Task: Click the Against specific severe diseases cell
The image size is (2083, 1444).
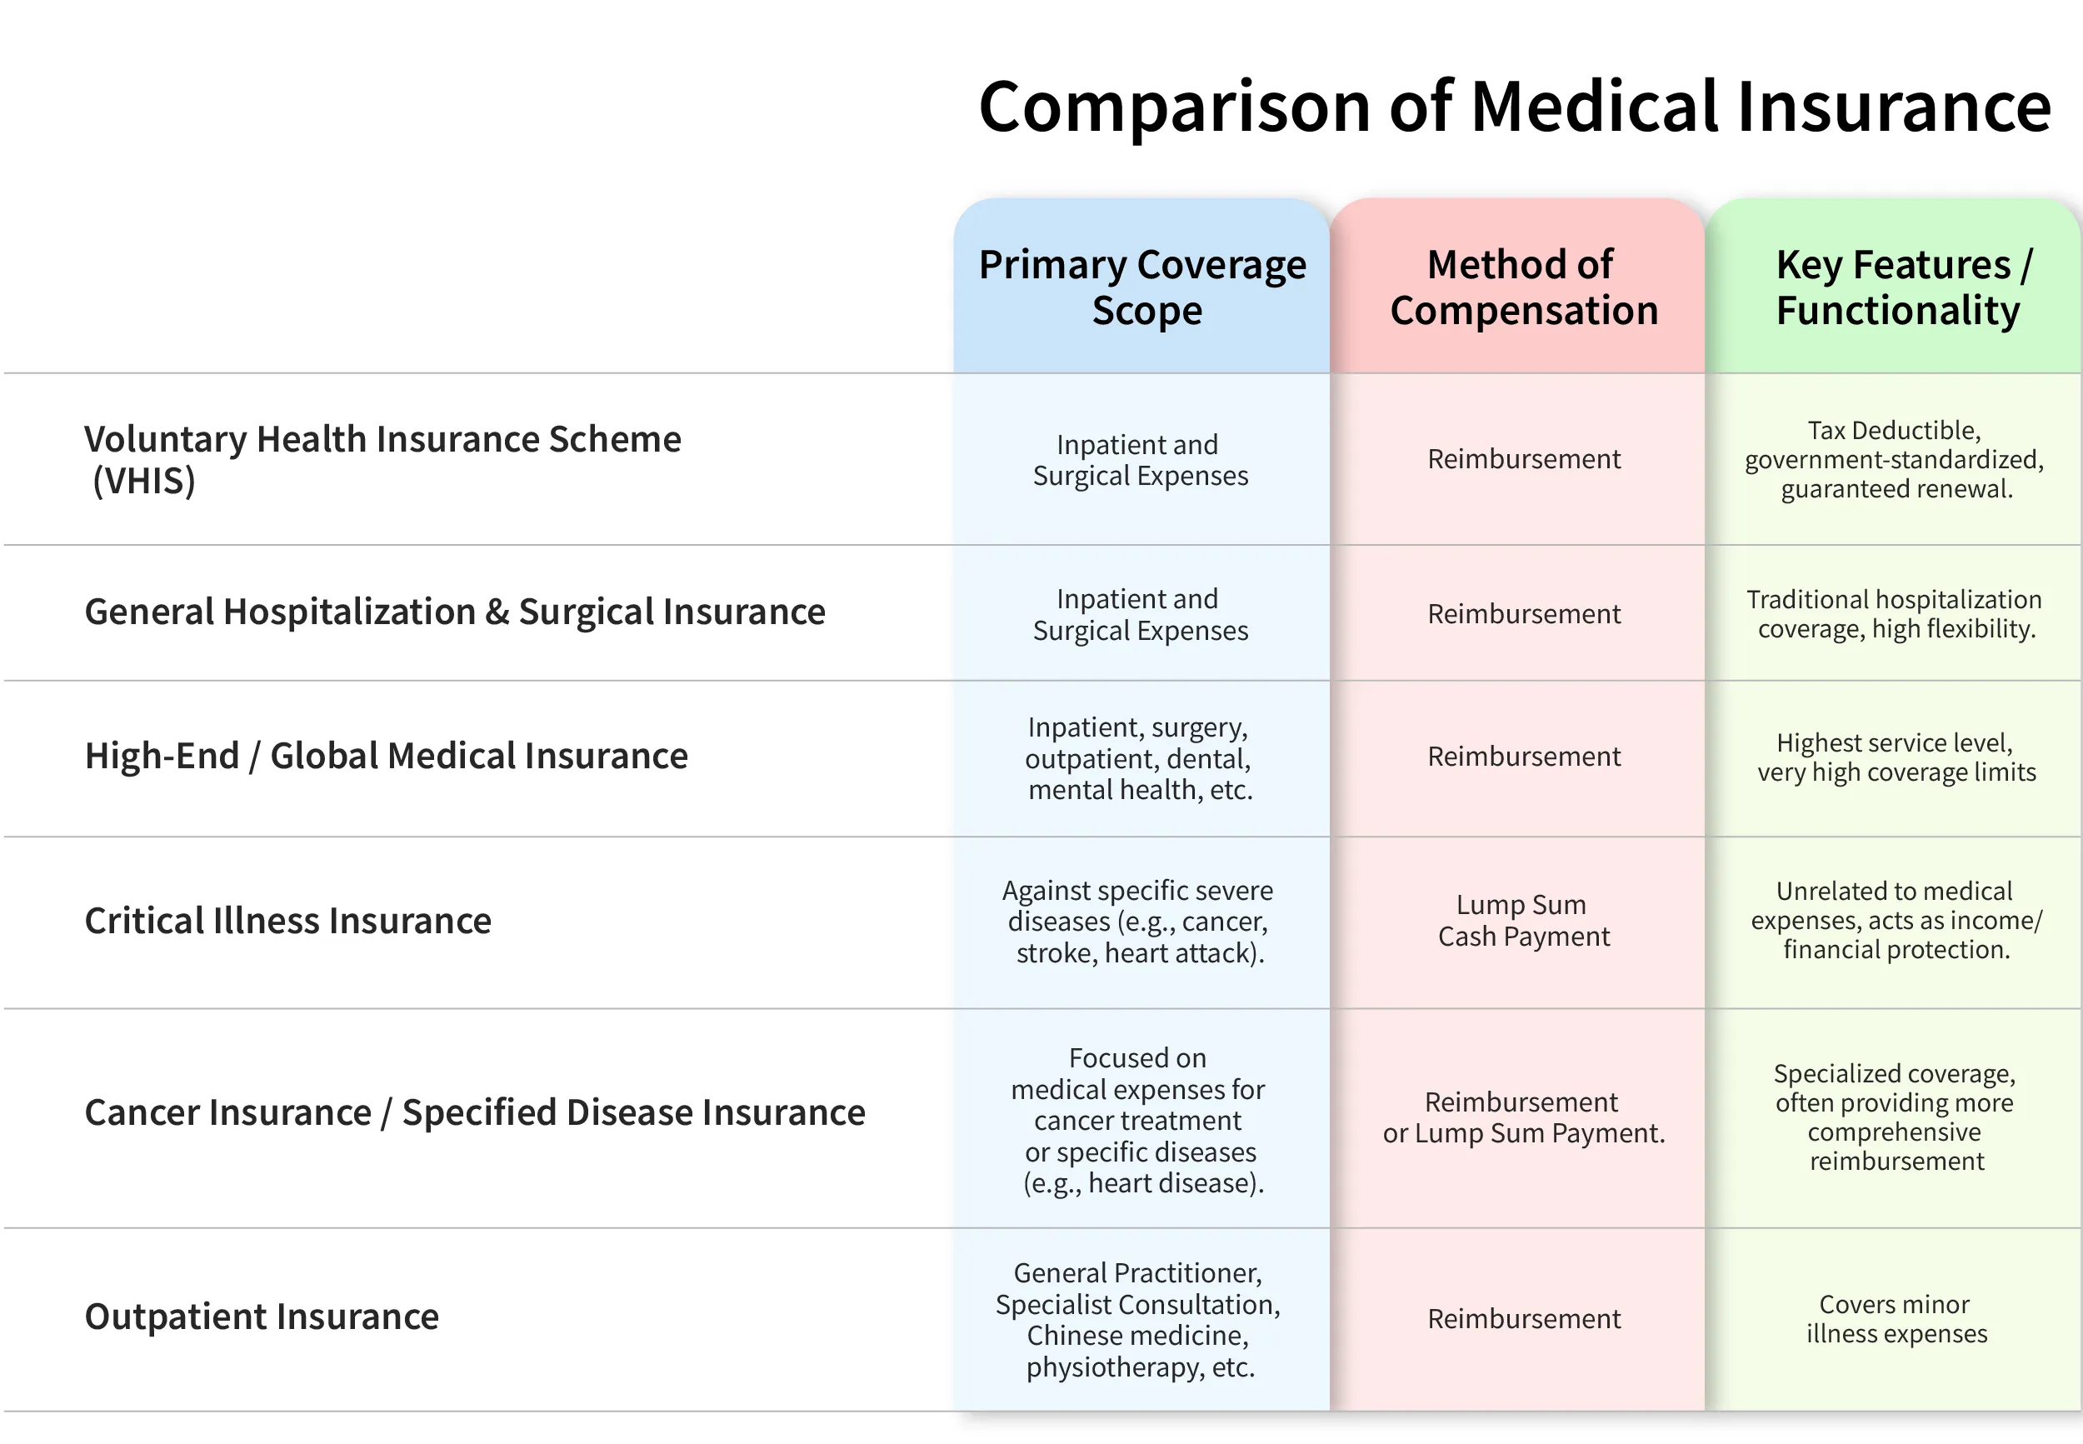Action: (x=1140, y=921)
